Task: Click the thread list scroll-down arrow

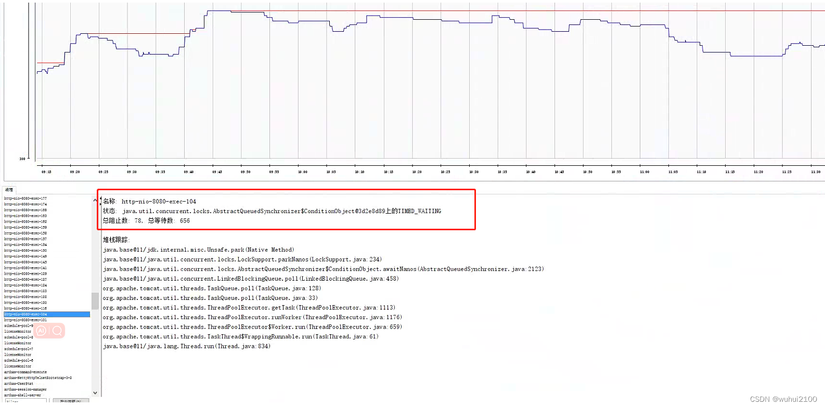Action: 95,393
